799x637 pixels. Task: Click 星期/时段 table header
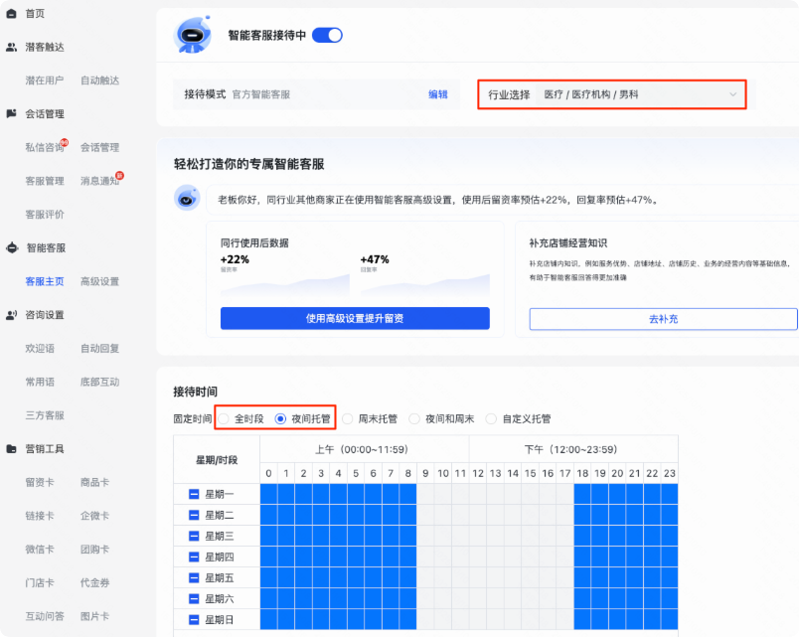217,460
